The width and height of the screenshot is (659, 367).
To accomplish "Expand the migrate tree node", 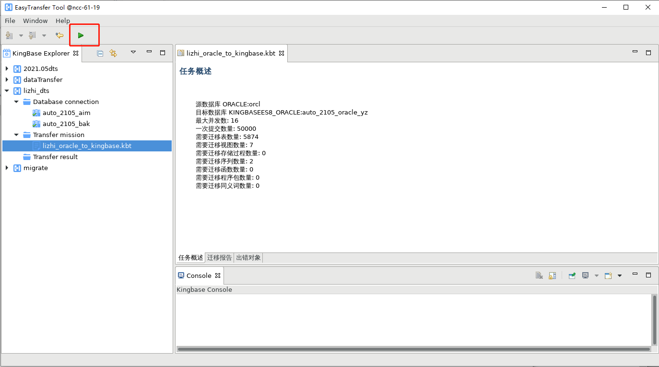I will coord(7,168).
